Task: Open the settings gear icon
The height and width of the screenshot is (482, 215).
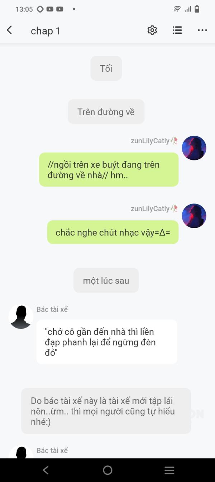Action: click(x=152, y=31)
